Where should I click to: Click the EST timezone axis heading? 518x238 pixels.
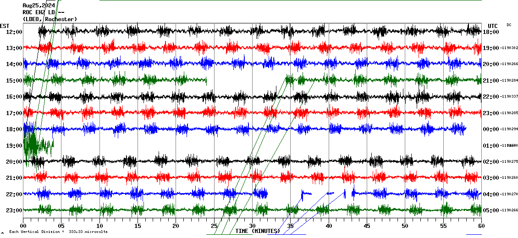5,26
